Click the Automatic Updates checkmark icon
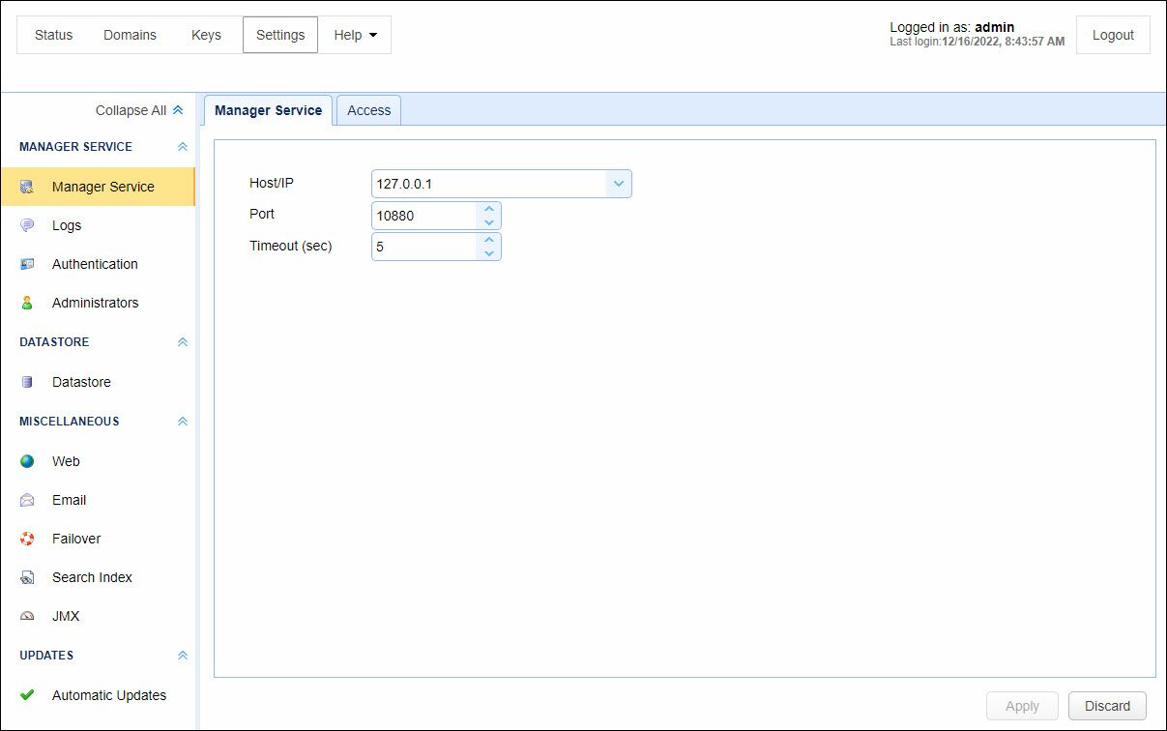The width and height of the screenshot is (1167, 731). coord(27,695)
